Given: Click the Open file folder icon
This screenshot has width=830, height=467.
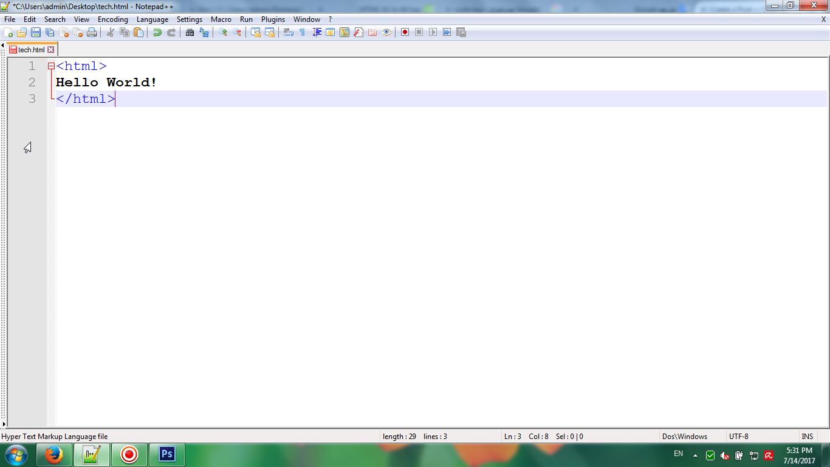Looking at the screenshot, I should pyautogui.click(x=22, y=32).
